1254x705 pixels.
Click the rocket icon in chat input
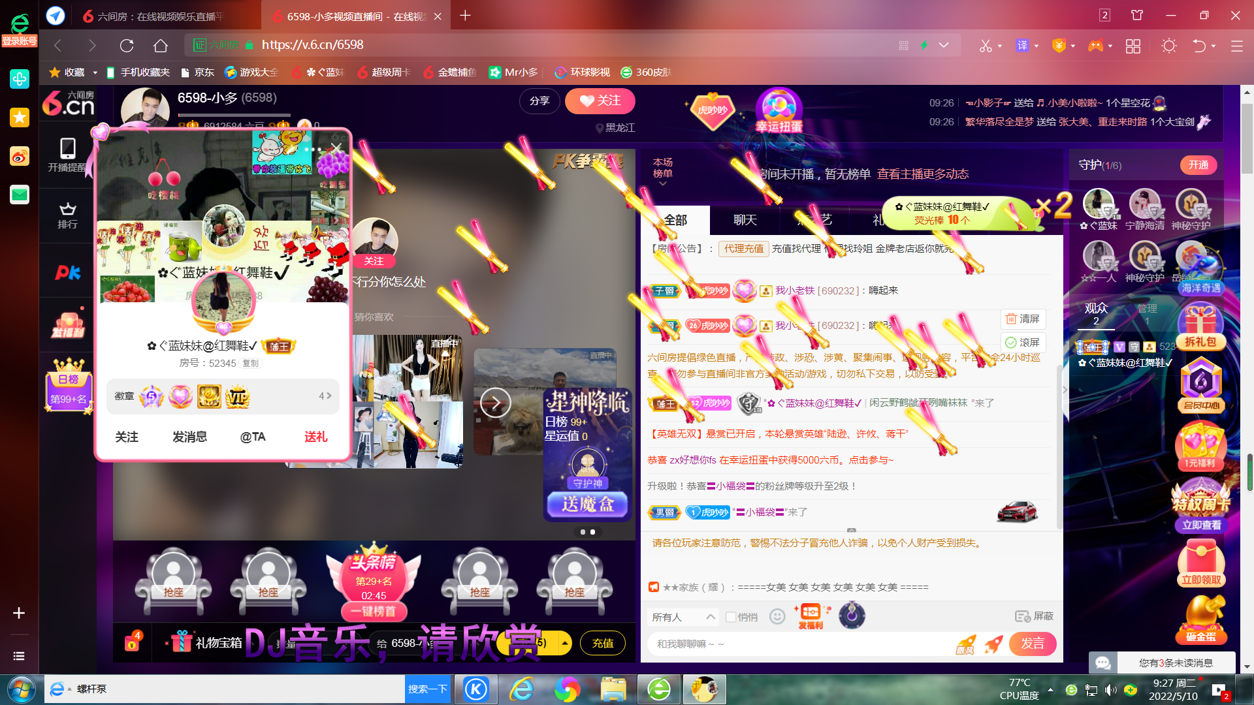point(993,644)
